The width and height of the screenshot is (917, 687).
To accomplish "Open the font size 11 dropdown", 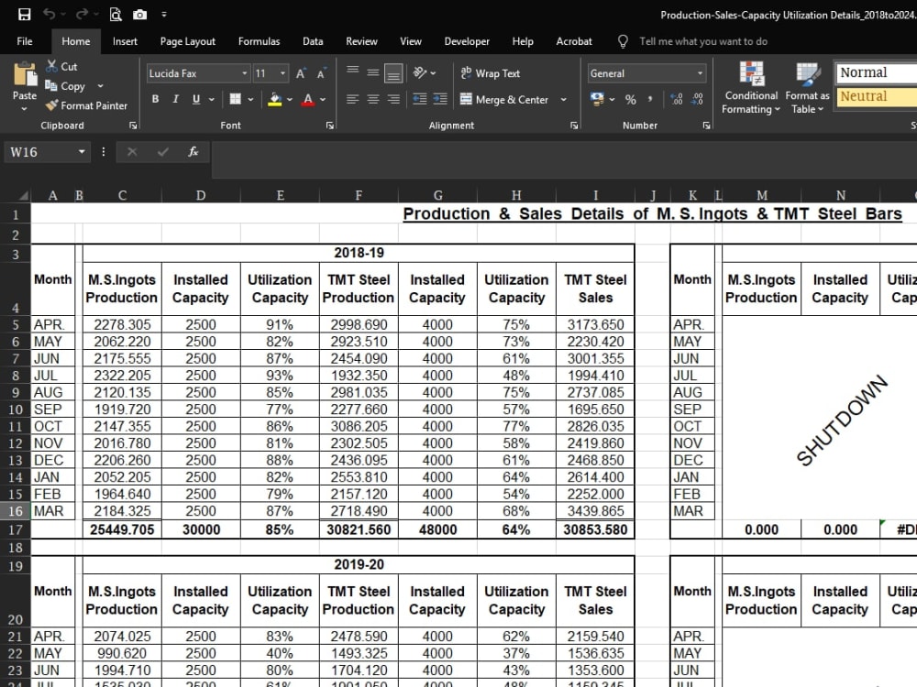I will coord(283,73).
